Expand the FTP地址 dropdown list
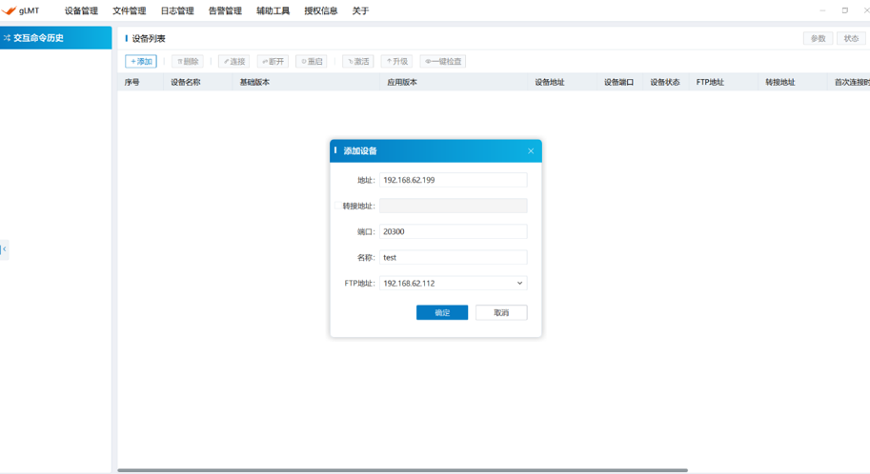 [x=519, y=284]
